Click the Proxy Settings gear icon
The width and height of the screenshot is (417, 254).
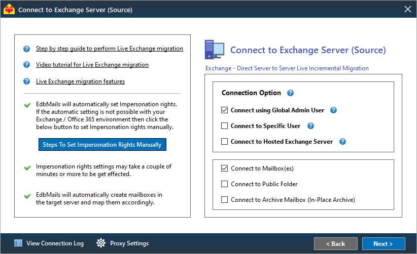[x=101, y=243]
